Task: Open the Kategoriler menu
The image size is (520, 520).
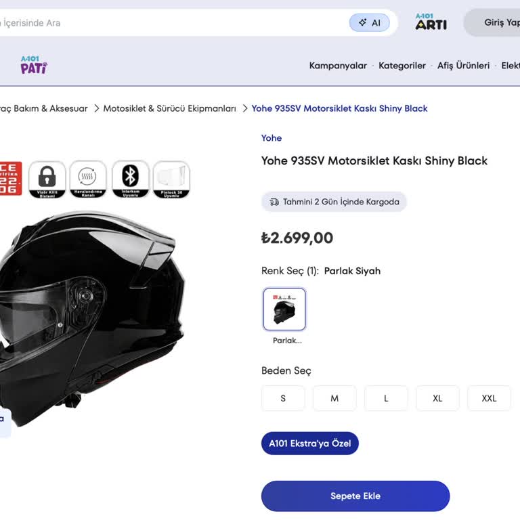Action: [402, 66]
